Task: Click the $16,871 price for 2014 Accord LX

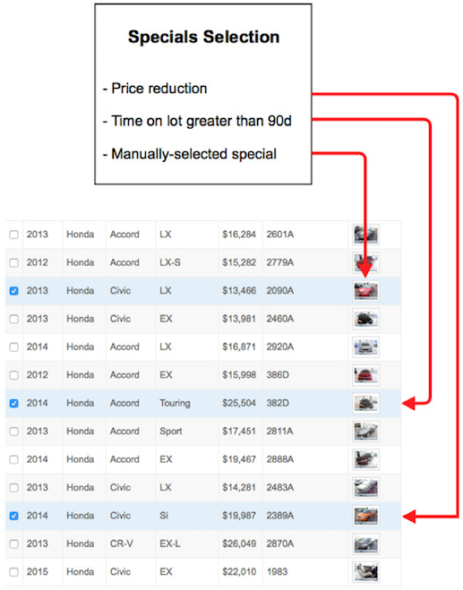Action: point(239,346)
